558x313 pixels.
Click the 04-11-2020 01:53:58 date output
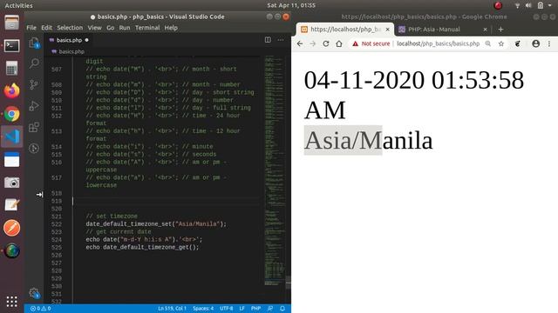coord(414,80)
